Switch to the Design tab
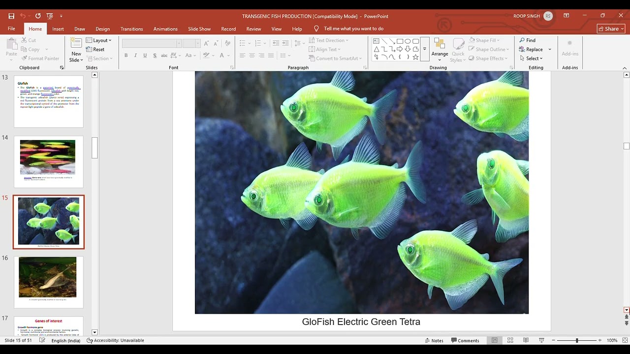The height and width of the screenshot is (354, 630). 102,29
